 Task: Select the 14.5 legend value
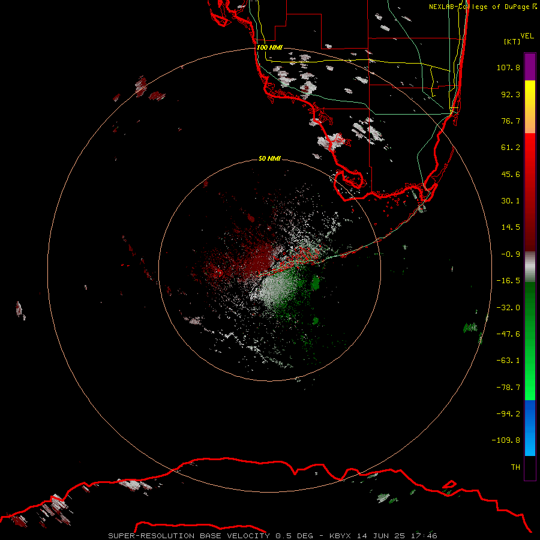coord(511,227)
